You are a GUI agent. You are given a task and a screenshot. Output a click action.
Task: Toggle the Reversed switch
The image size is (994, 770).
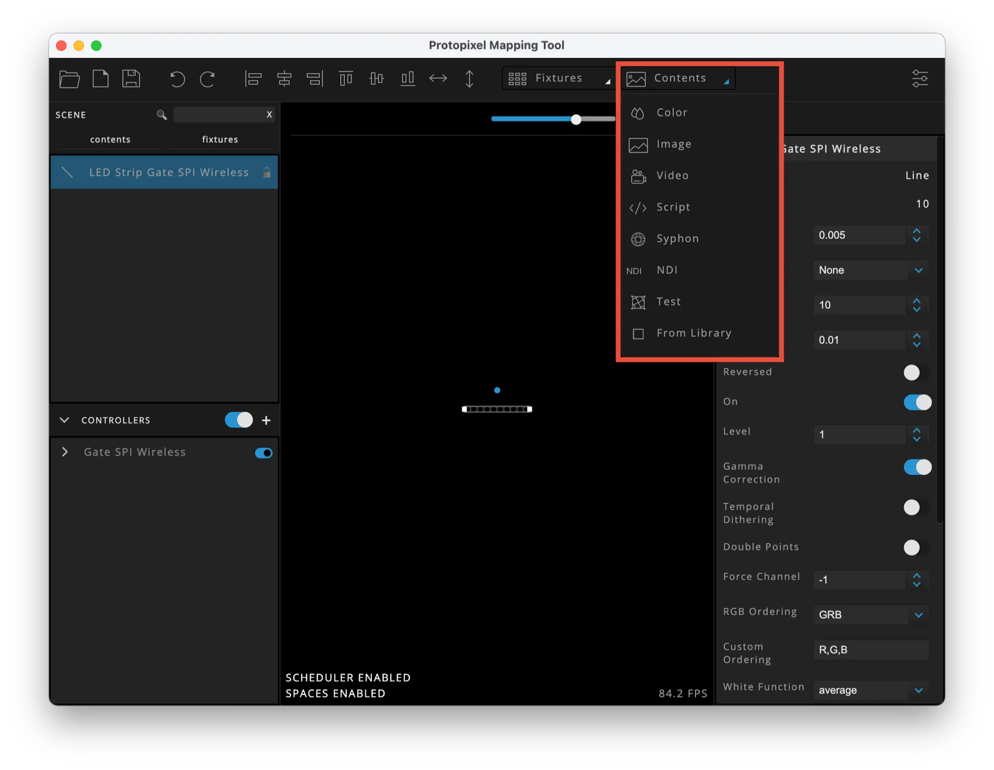tap(917, 373)
